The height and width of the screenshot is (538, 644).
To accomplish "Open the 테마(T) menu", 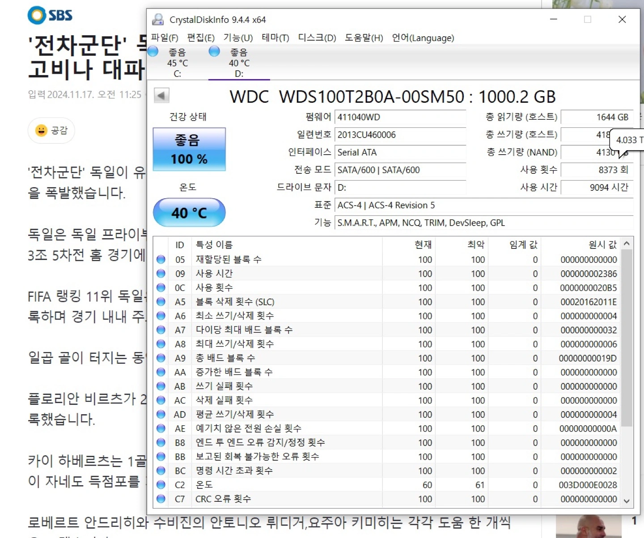I will [275, 38].
